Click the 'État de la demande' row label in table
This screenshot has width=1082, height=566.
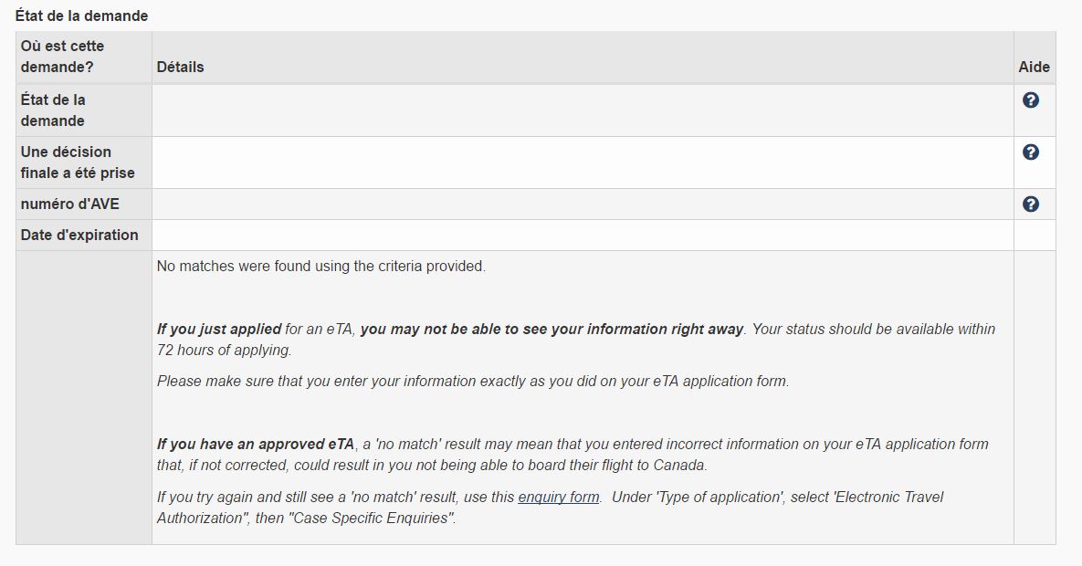coord(53,110)
